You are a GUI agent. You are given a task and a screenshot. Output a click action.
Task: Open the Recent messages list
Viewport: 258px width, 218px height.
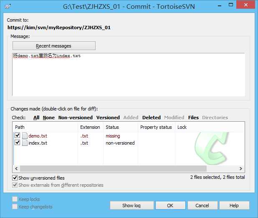(x=54, y=46)
